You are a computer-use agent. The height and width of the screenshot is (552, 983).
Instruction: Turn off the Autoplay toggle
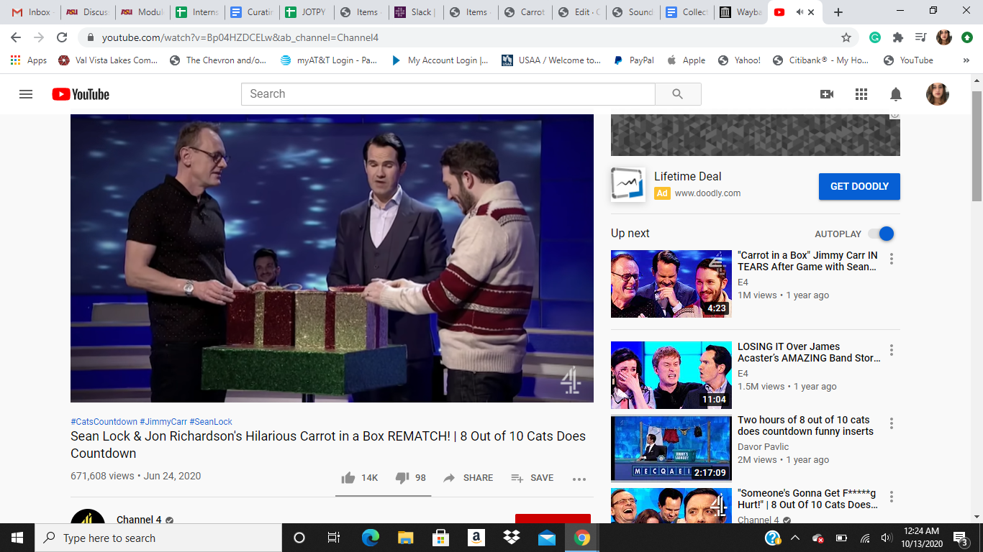click(x=881, y=234)
